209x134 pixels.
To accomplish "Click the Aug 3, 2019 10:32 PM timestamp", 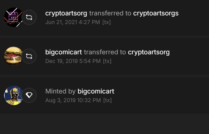I will click(73, 100).
